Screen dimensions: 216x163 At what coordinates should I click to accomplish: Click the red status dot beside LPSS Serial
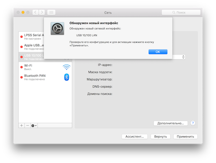[x=22, y=37]
